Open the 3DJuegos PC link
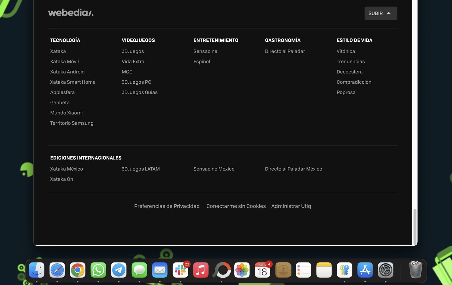The width and height of the screenshot is (452, 285). [x=136, y=82]
